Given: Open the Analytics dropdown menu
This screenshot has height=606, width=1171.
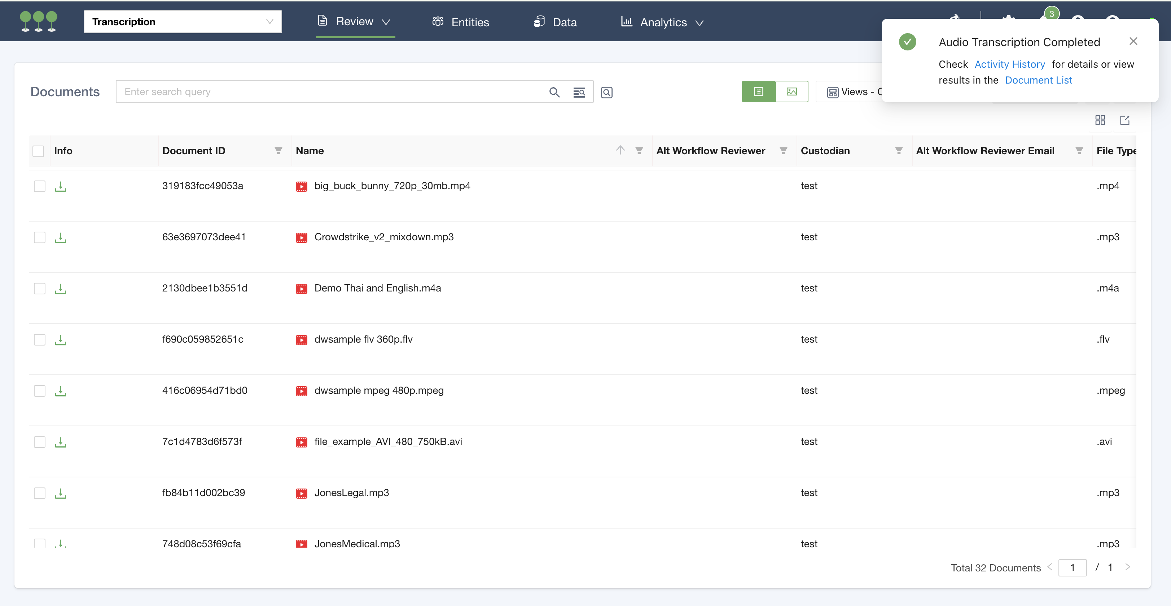Looking at the screenshot, I should (662, 22).
